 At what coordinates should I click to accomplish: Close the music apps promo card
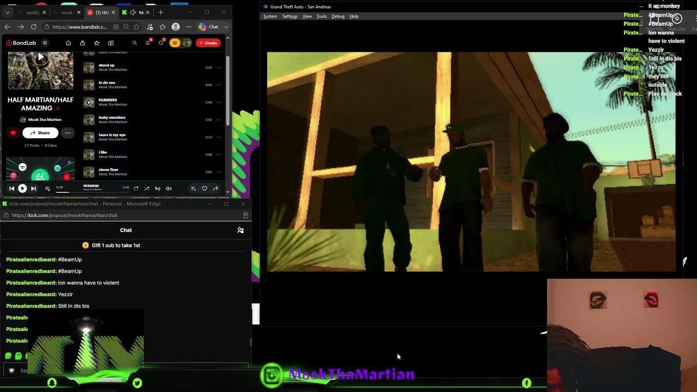[69, 162]
